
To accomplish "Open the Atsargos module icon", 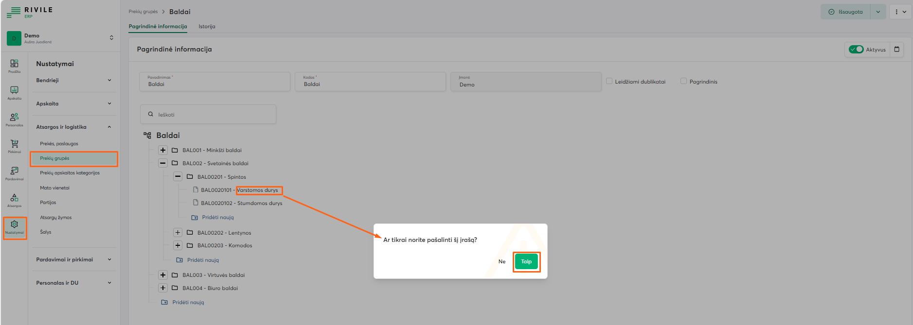I will point(14,199).
